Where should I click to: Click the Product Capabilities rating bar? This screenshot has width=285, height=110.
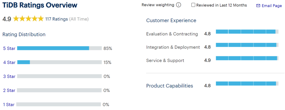(247, 84)
